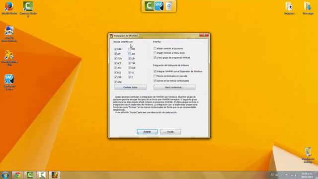The width and height of the screenshot is (318, 179).
Task: Enable Añadir WinRAR al Menú Inicio
Action: 155,53
